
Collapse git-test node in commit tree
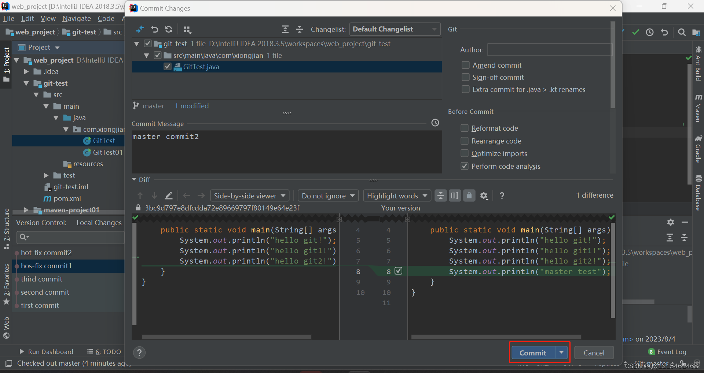tap(137, 44)
